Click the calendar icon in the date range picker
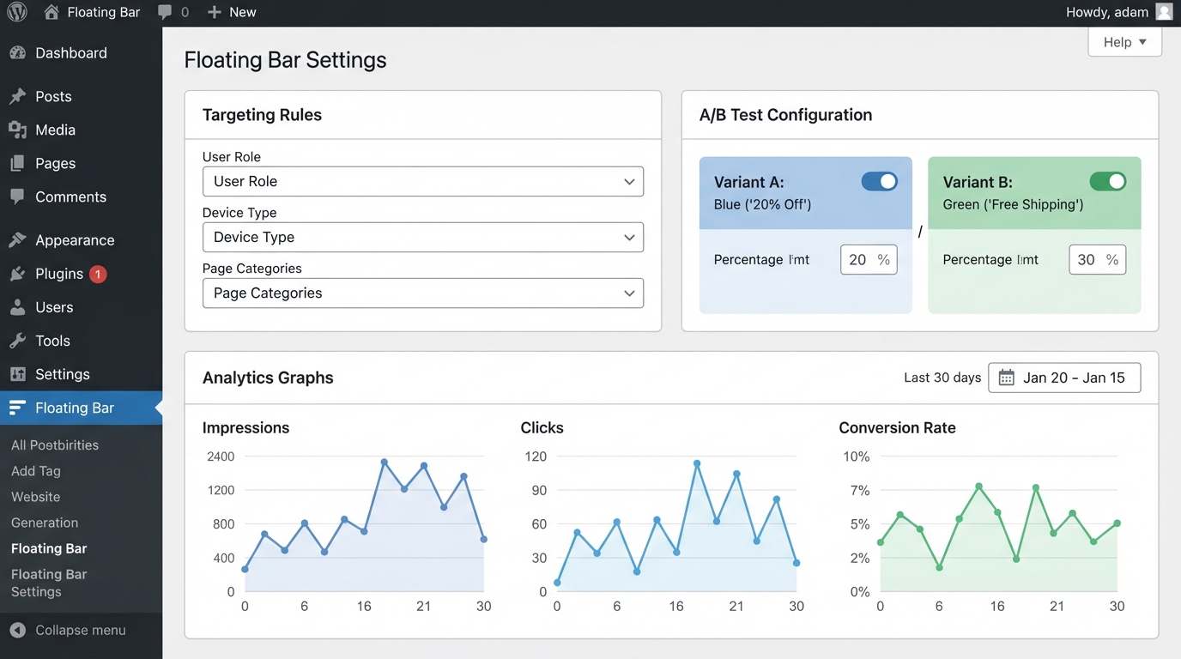The image size is (1181, 659). pyautogui.click(x=1005, y=377)
